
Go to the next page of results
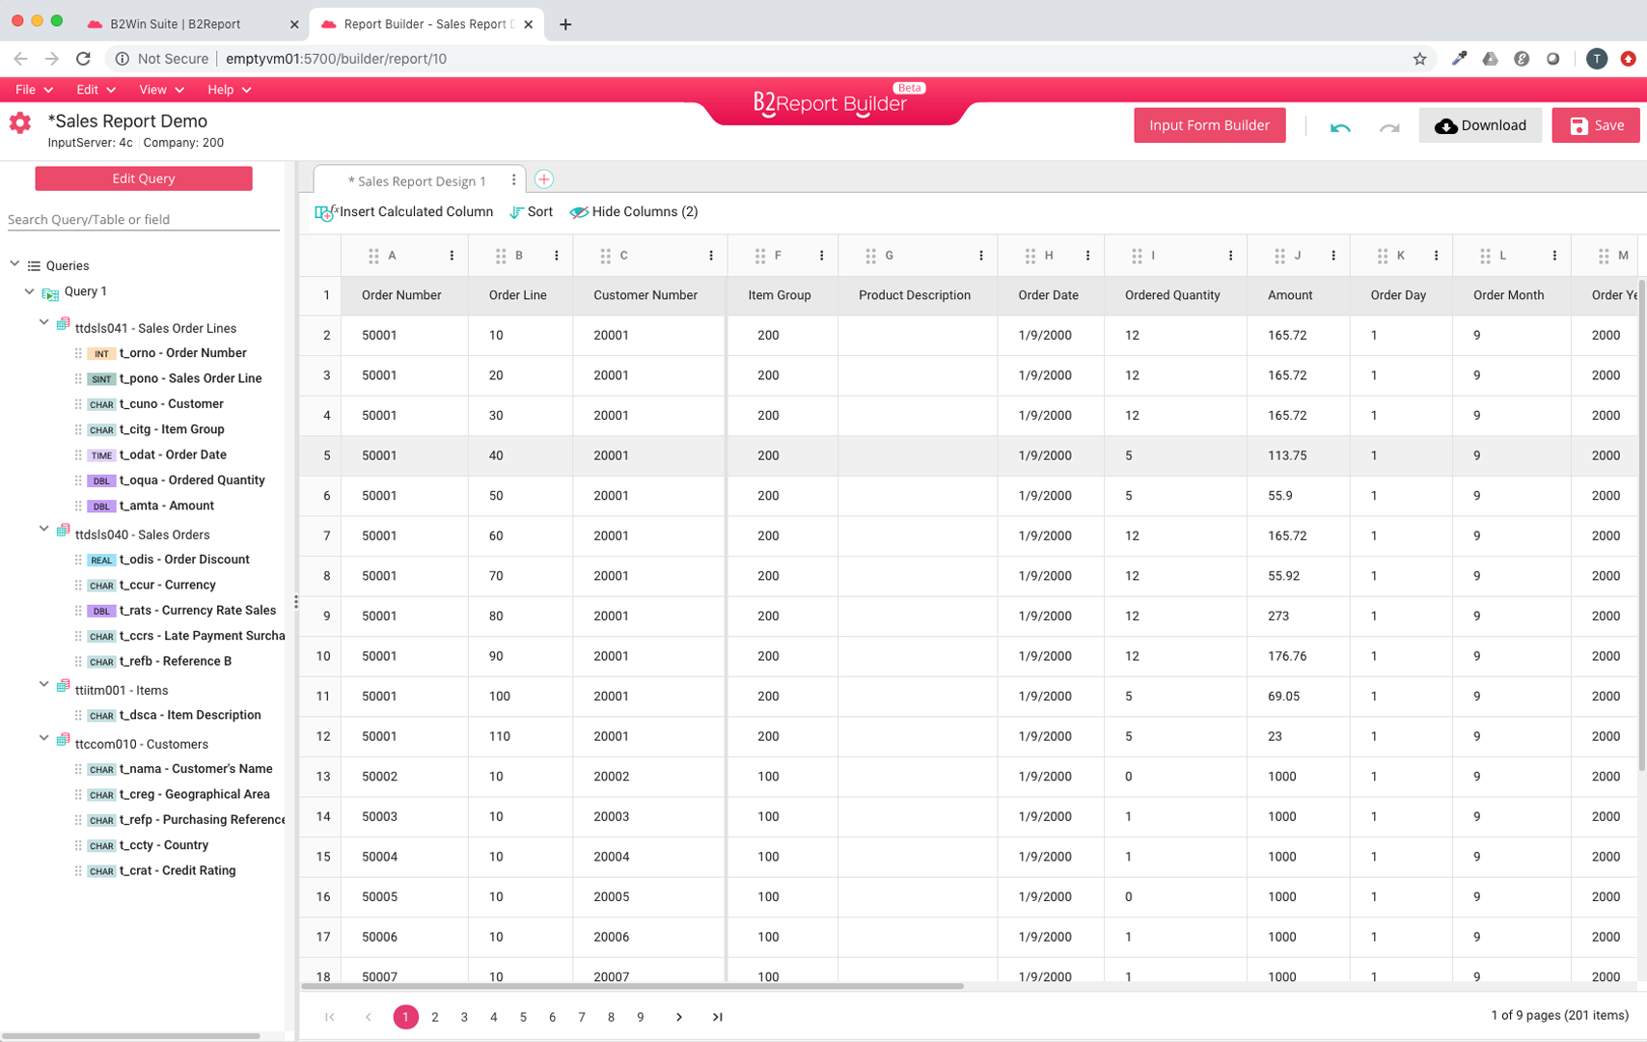(678, 1017)
